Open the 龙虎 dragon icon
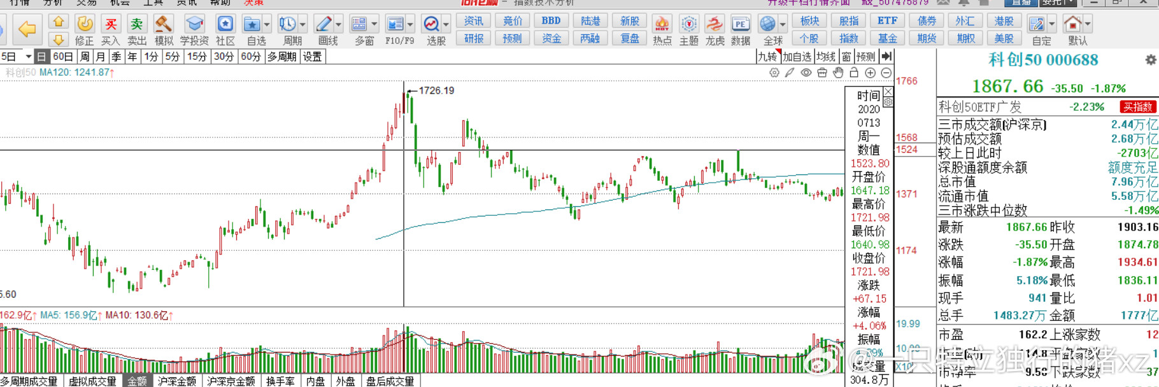Image resolution: width=1159 pixels, height=387 pixels. coord(715,24)
